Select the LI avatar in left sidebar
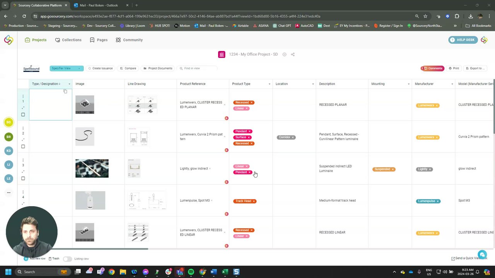495x278 pixels. click(9, 164)
